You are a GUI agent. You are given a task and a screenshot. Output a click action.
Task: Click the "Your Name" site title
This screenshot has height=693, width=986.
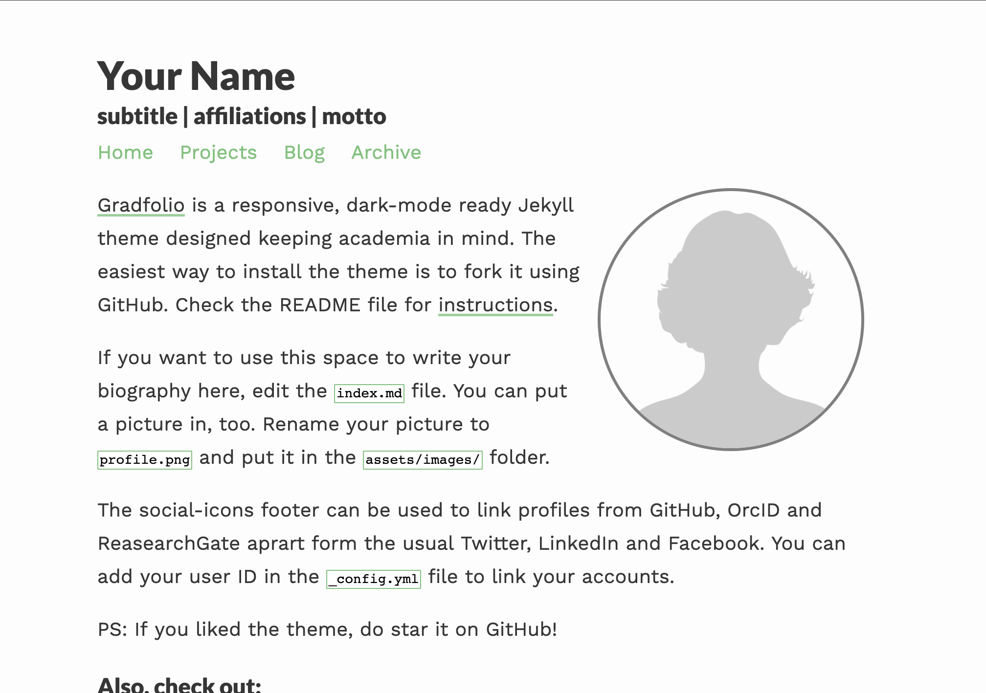click(x=196, y=76)
